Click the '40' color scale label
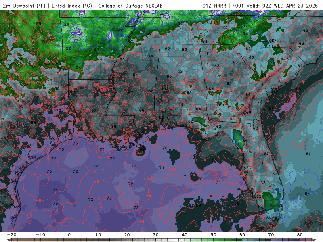Image resolution: width=323 pixels, height=242 pixels. pyautogui.click(x=185, y=235)
